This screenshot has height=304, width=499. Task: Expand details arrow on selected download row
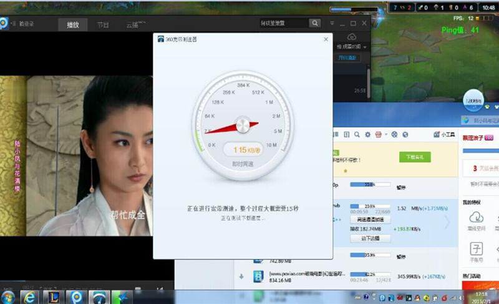[x=447, y=222]
